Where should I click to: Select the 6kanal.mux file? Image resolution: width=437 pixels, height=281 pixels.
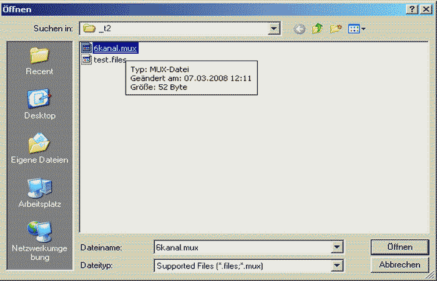tap(115, 48)
